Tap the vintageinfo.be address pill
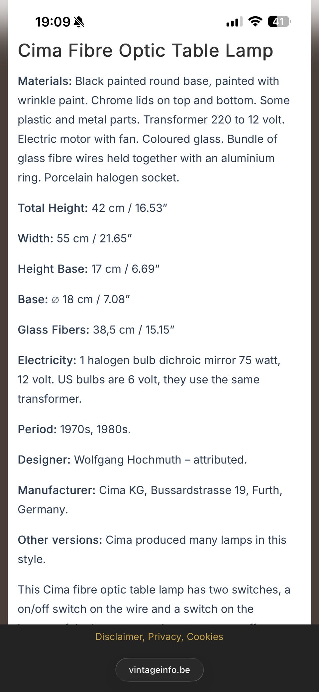 [159, 670]
